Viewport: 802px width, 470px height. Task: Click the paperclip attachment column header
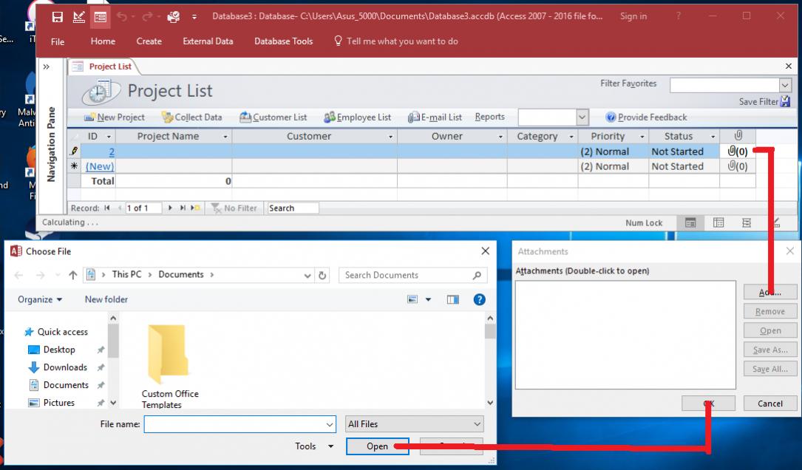[738, 135]
